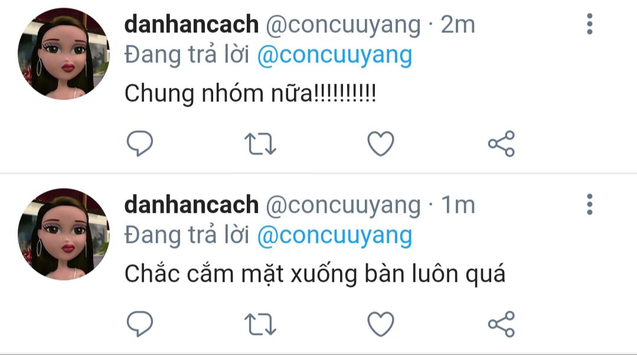Like the "Chắc cắm mặt xuống bàn" tweet

point(381,324)
